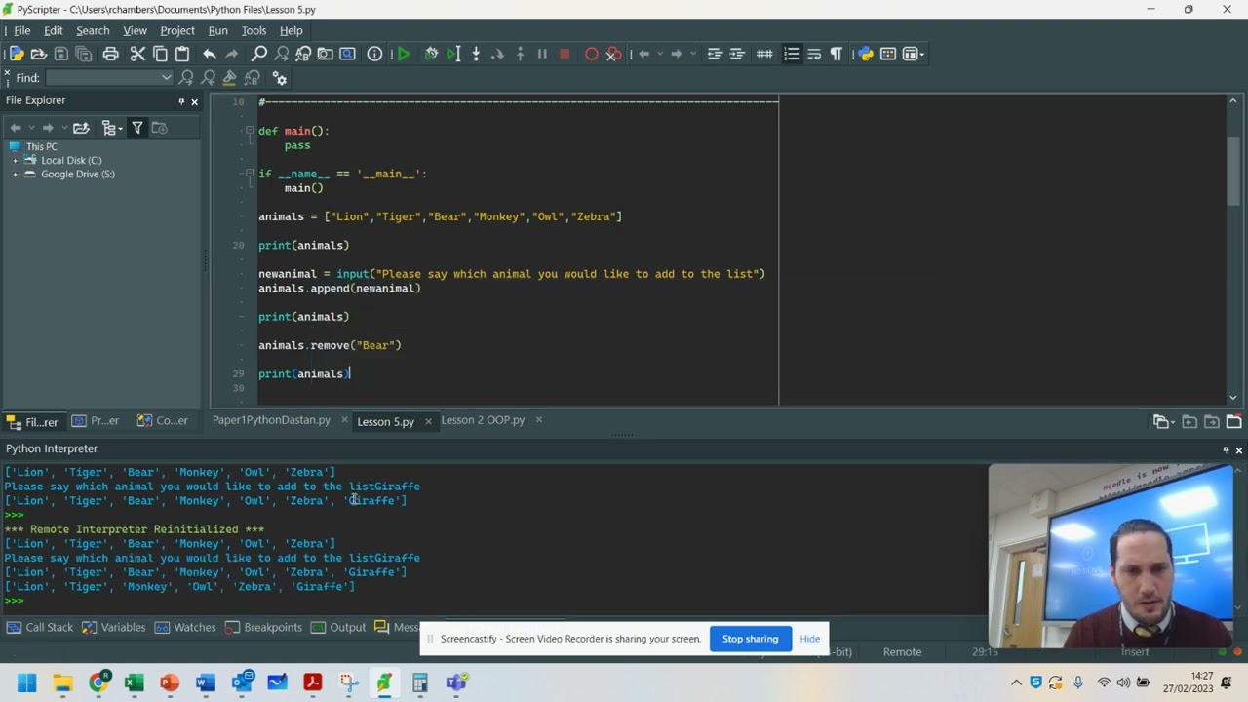The width and height of the screenshot is (1248, 702).
Task: Open the Search menu
Action: 93,30
